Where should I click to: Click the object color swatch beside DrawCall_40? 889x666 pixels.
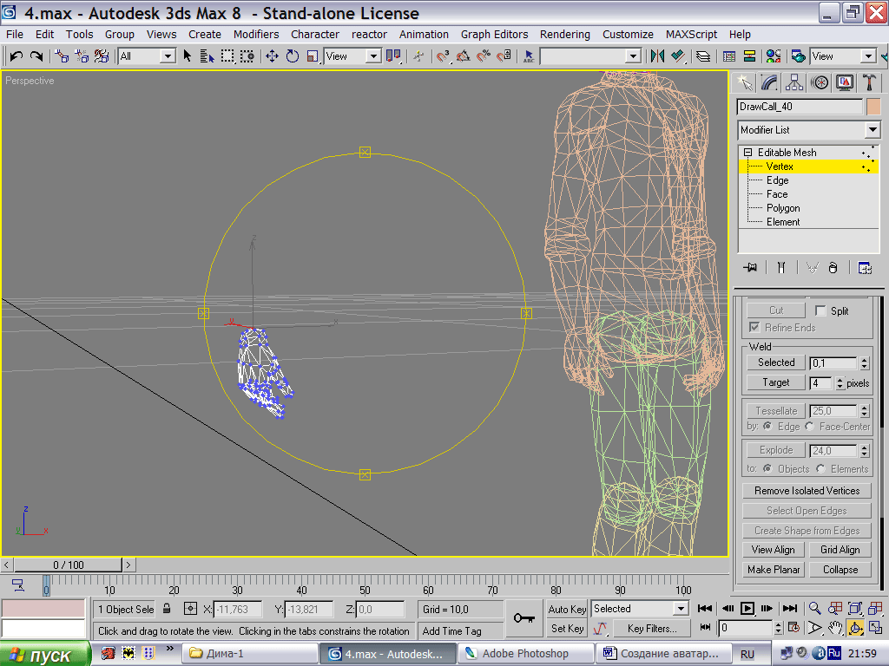[x=873, y=107]
